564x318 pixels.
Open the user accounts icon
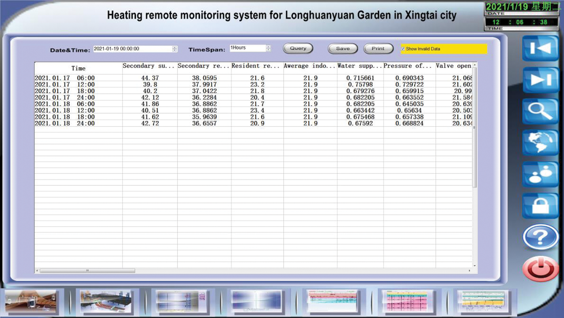540,175
